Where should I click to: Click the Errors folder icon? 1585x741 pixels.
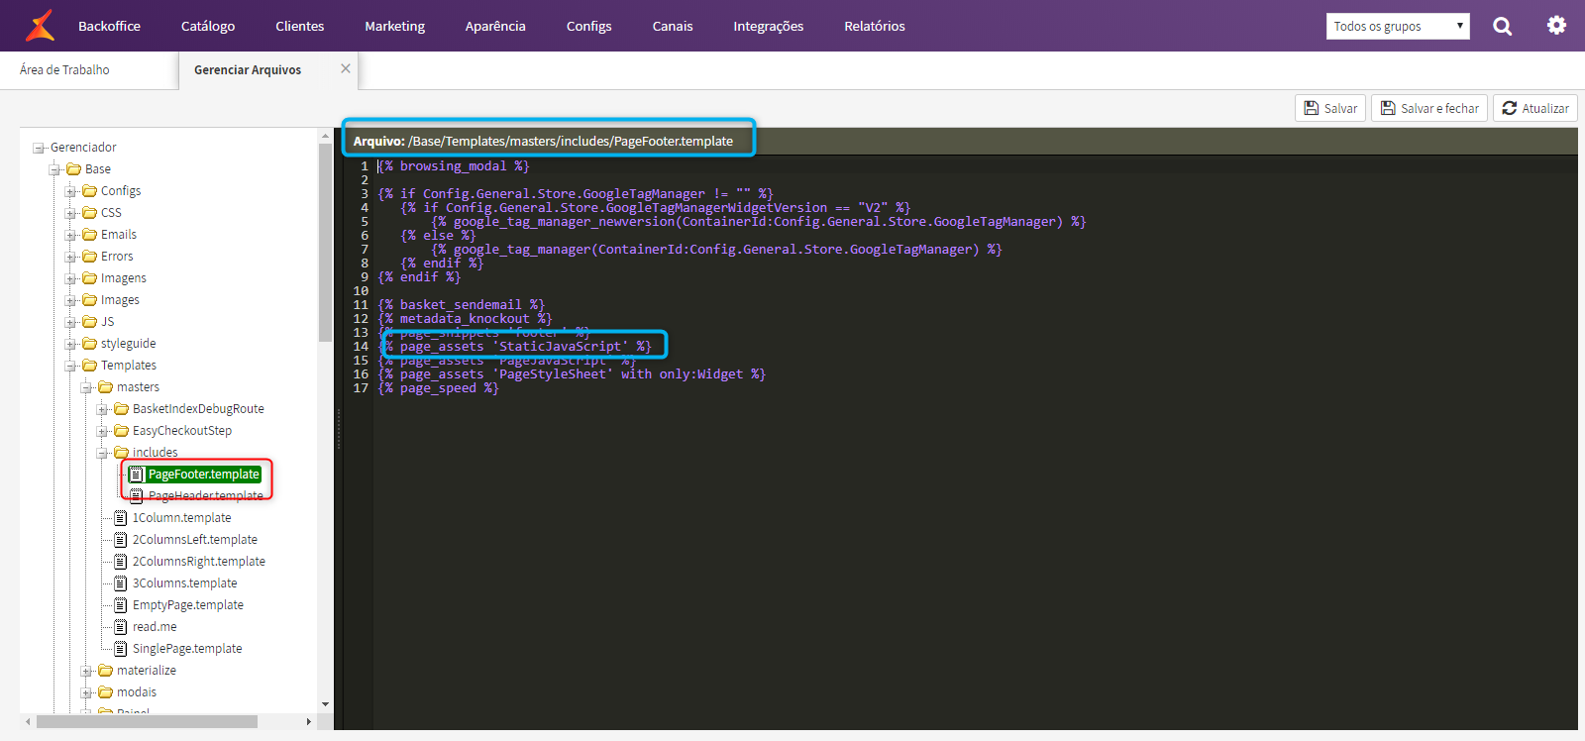pos(89,257)
